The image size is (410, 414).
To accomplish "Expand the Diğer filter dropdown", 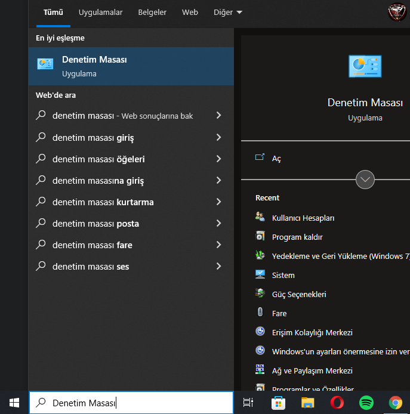I will tap(228, 12).
